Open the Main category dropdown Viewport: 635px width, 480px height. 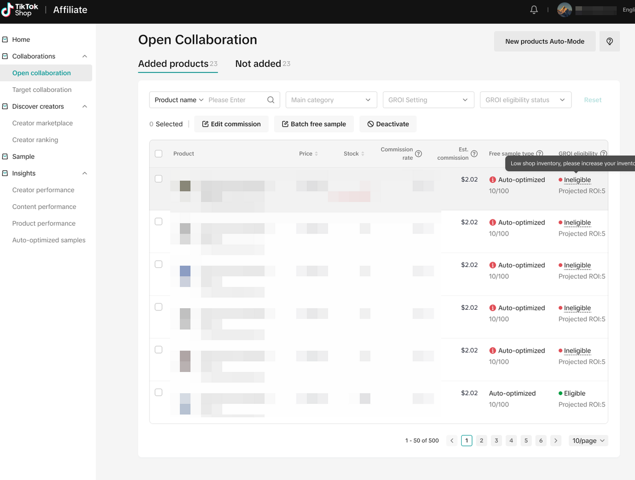(x=331, y=100)
